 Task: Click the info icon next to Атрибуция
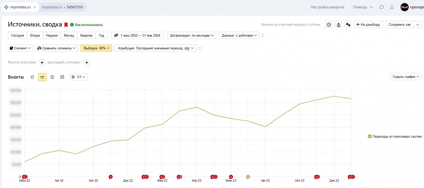[200, 48]
